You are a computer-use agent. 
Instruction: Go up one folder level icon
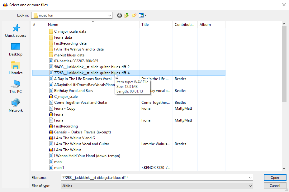127,15
